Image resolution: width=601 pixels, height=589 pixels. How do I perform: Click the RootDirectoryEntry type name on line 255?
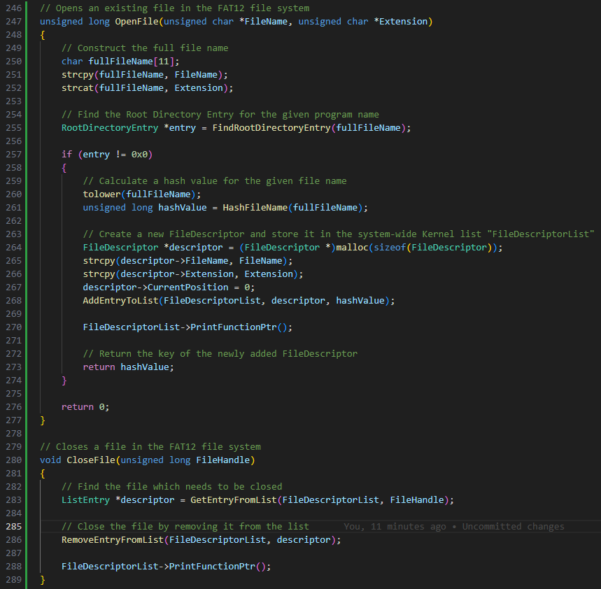[110, 127]
